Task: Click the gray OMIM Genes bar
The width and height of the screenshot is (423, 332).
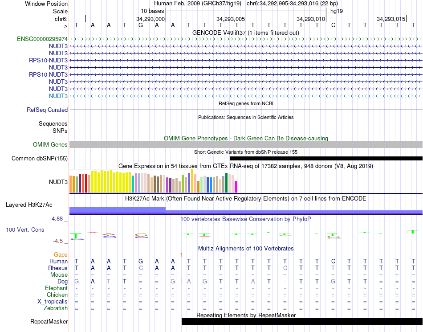Action: click(246, 145)
